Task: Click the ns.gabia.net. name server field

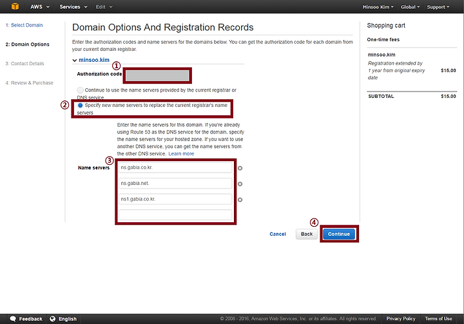Action: (175, 184)
